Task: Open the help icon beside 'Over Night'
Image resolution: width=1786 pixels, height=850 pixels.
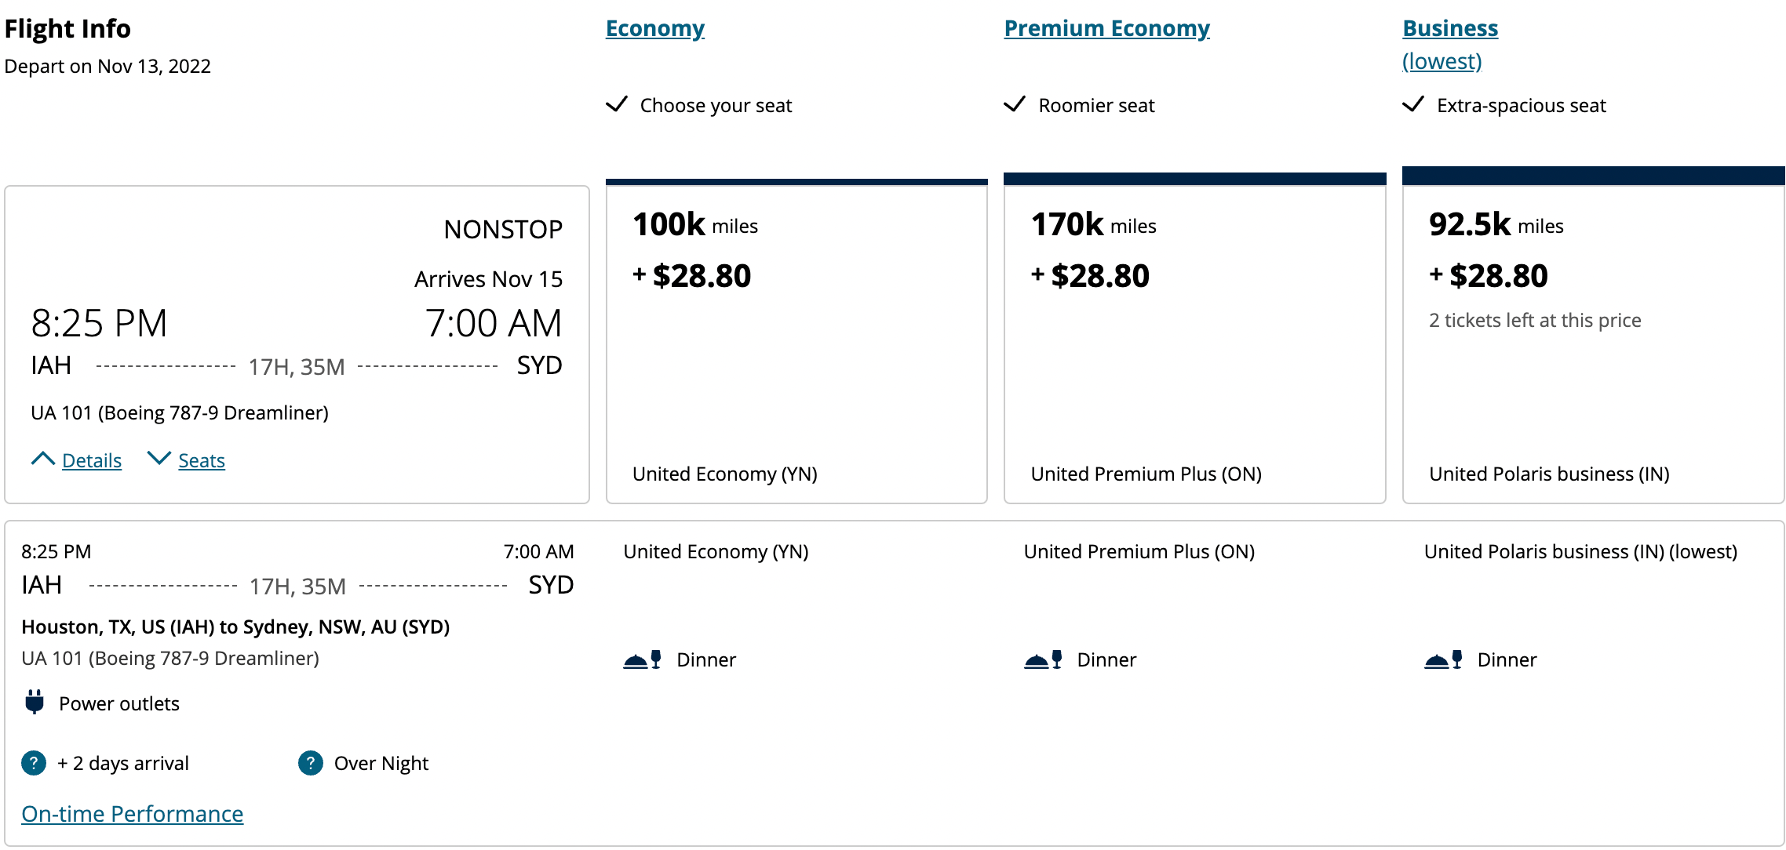Action: click(311, 763)
